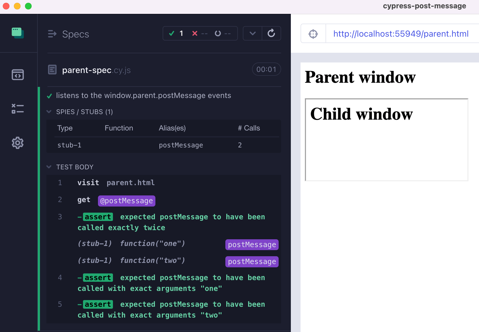The width and height of the screenshot is (479, 332).
Task: Collapse the TEST BODY section
Action: 49,167
